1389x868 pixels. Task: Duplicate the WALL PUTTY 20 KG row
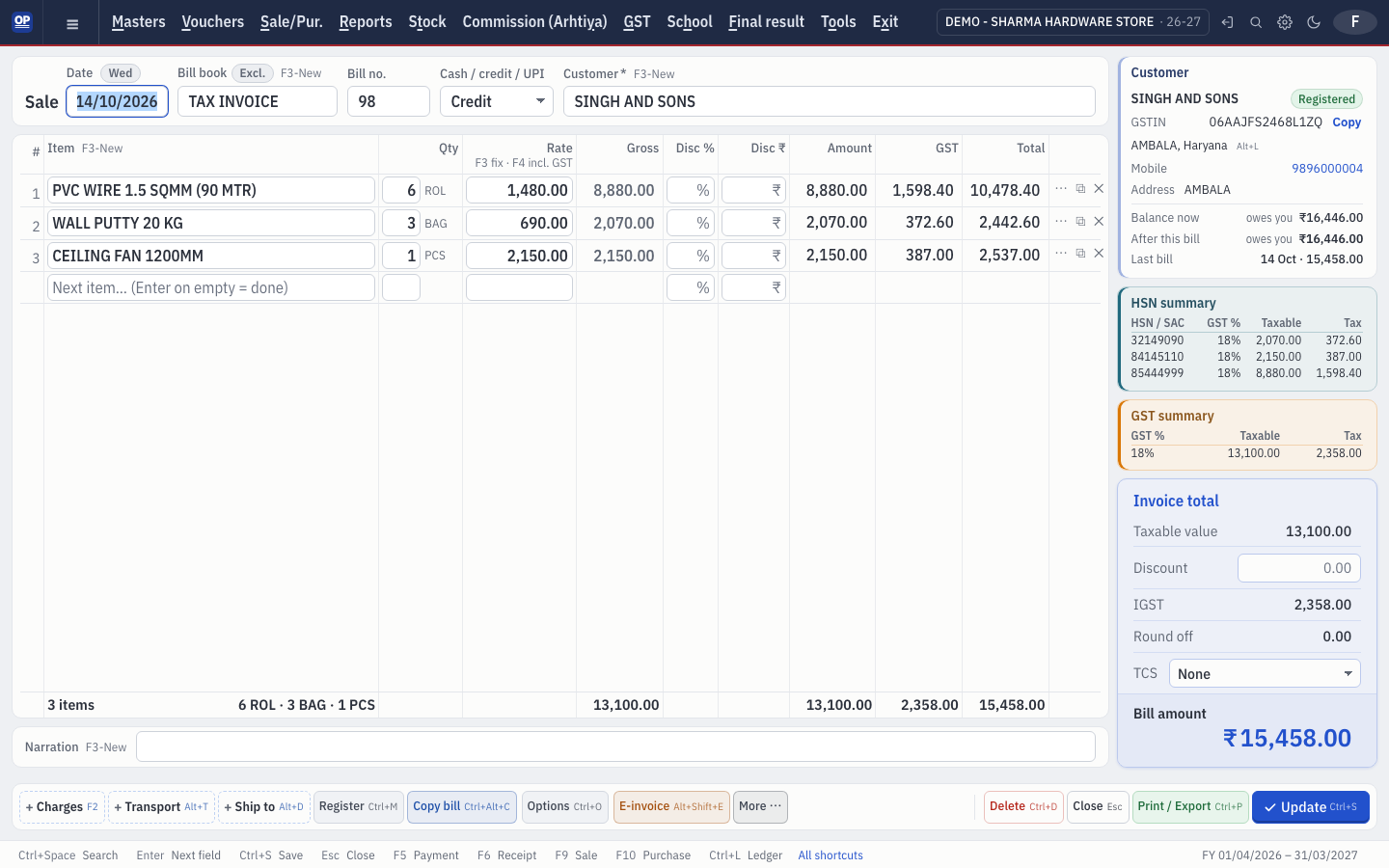pyautogui.click(x=1080, y=222)
